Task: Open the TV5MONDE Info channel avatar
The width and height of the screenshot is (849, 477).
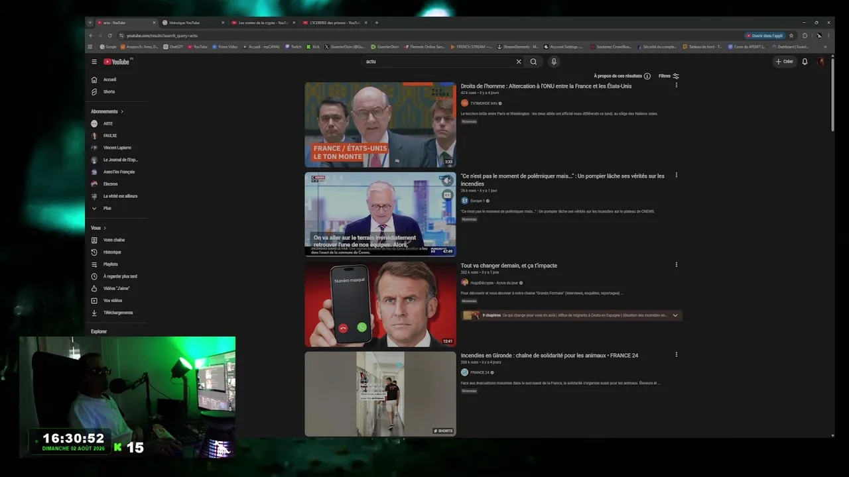Action: (x=464, y=103)
